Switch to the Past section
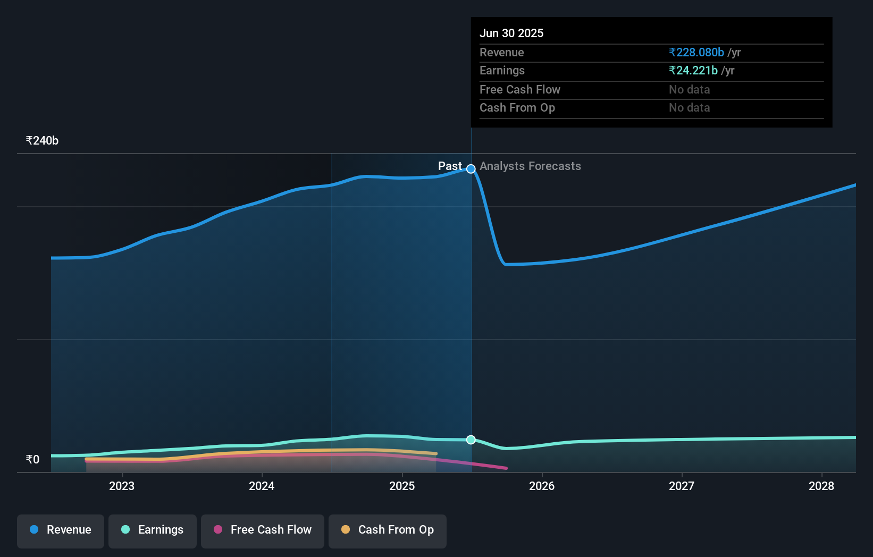The width and height of the screenshot is (873, 557). (450, 166)
